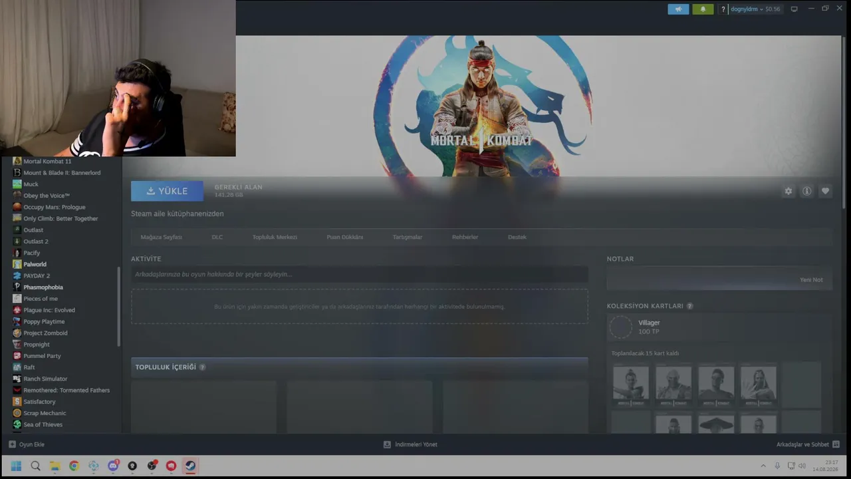Screen dimensions: 851x479
Task: Select Mount & Blade II: Bannerlord
Action: click(x=62, y=173)
